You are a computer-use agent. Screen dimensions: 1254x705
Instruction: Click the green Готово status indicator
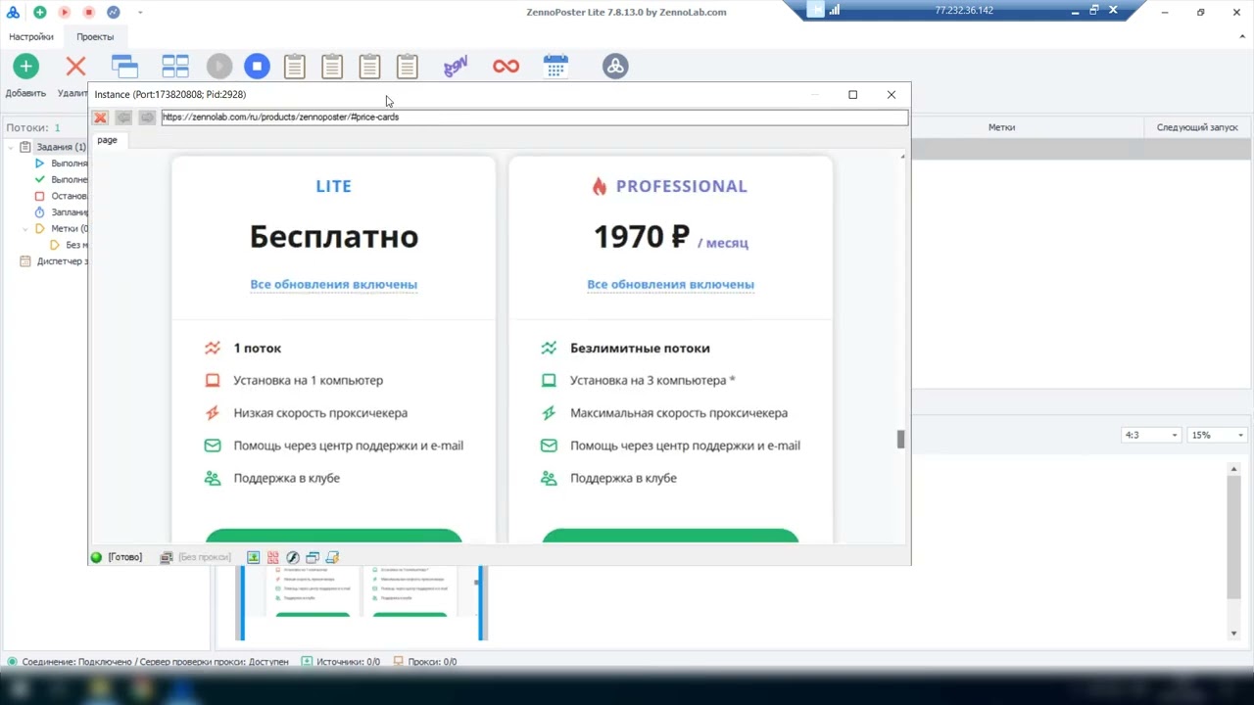pos(96,557)
